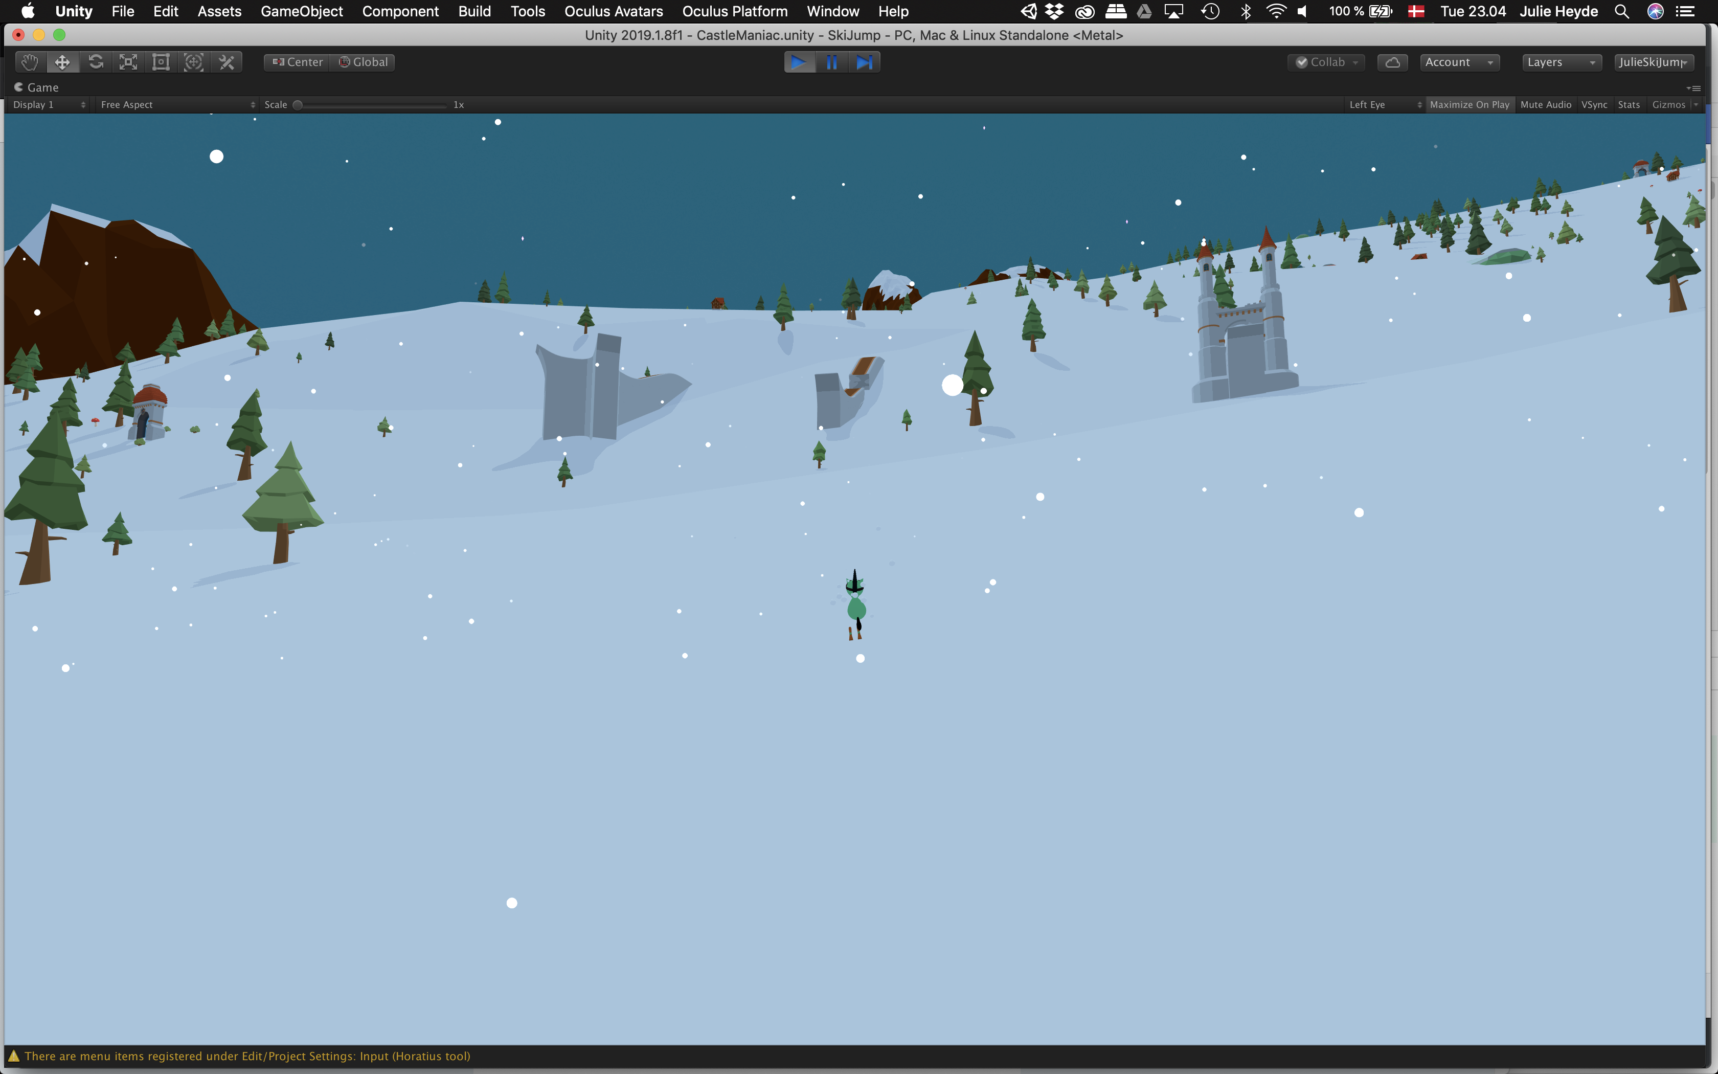Click the cloud services icon

click(1392, 62)
